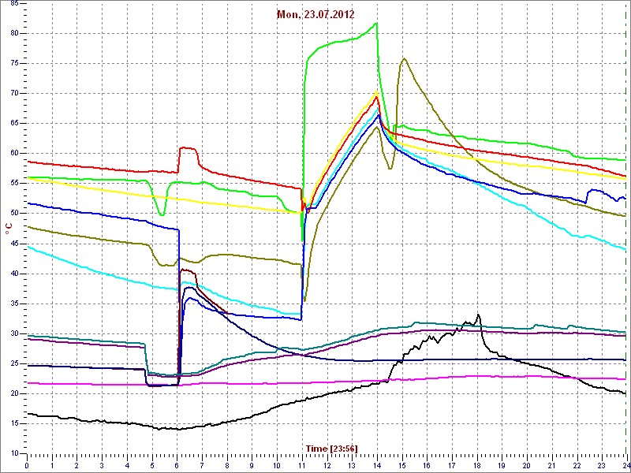Viewport: 631px width, 473px height.
Task: Select the 35 value on temperature axis
Action: [x=13, y=304]
